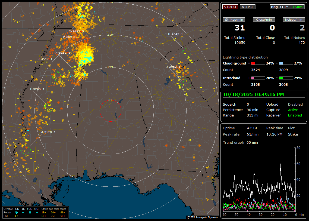Click the negative intracloud green percentage bar
This screenshot has width=309, height=221.
point(286,78)
